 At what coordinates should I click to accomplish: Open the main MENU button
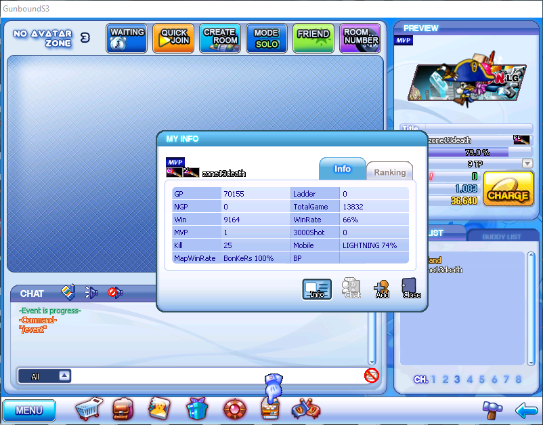[x=29, y=410]
